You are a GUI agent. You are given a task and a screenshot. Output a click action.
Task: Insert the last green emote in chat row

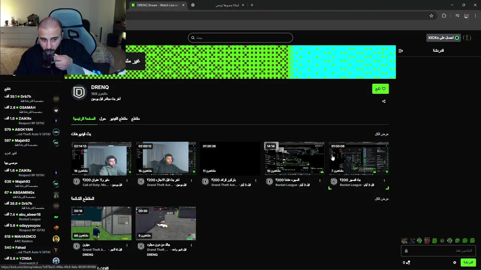[x=472, y=241]
